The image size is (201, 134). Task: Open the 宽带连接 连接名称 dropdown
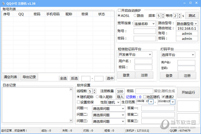click(x=145, y=24)
